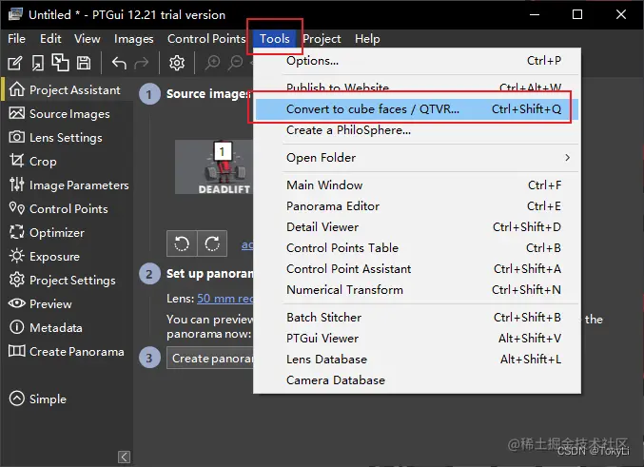Viewport: 644px width, 467px height.
Task: Click the Zoom Out magnifier icon
Action: 236,63
